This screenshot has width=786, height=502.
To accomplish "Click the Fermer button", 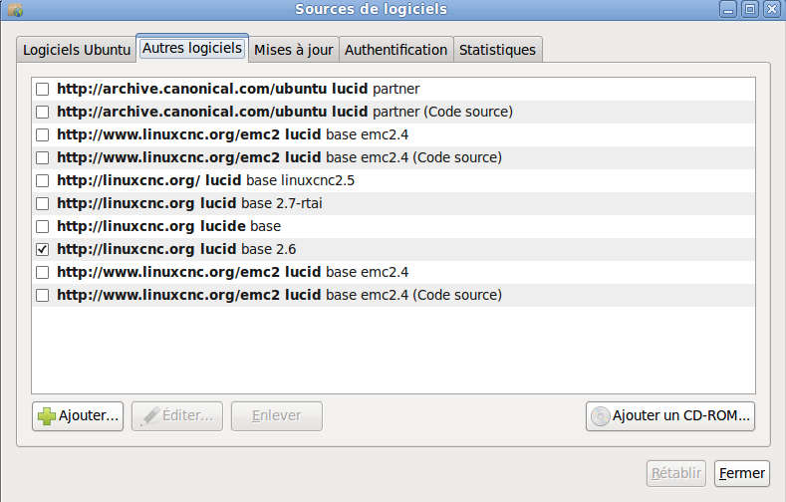I will [742, 473].
